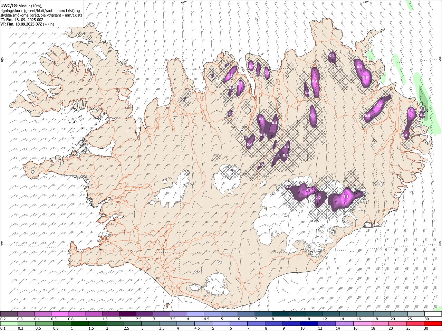
Task: Click the '15W' longitude label on the top edge
Action: point(366,2)
